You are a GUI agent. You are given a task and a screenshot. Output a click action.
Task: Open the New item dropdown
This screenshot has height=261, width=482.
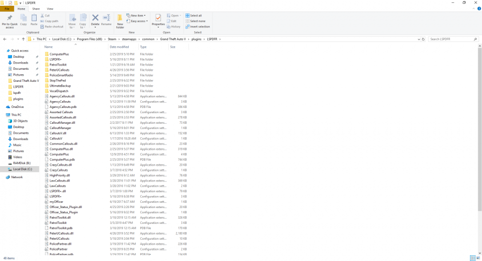(x=136, y=16)
